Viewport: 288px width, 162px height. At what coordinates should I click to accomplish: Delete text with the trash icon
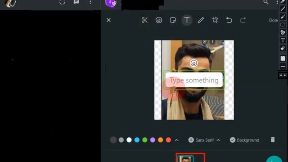point(273,140)
